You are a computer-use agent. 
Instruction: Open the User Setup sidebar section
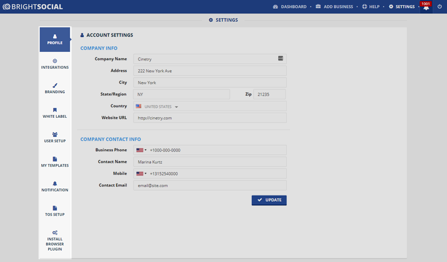point(55,137)
